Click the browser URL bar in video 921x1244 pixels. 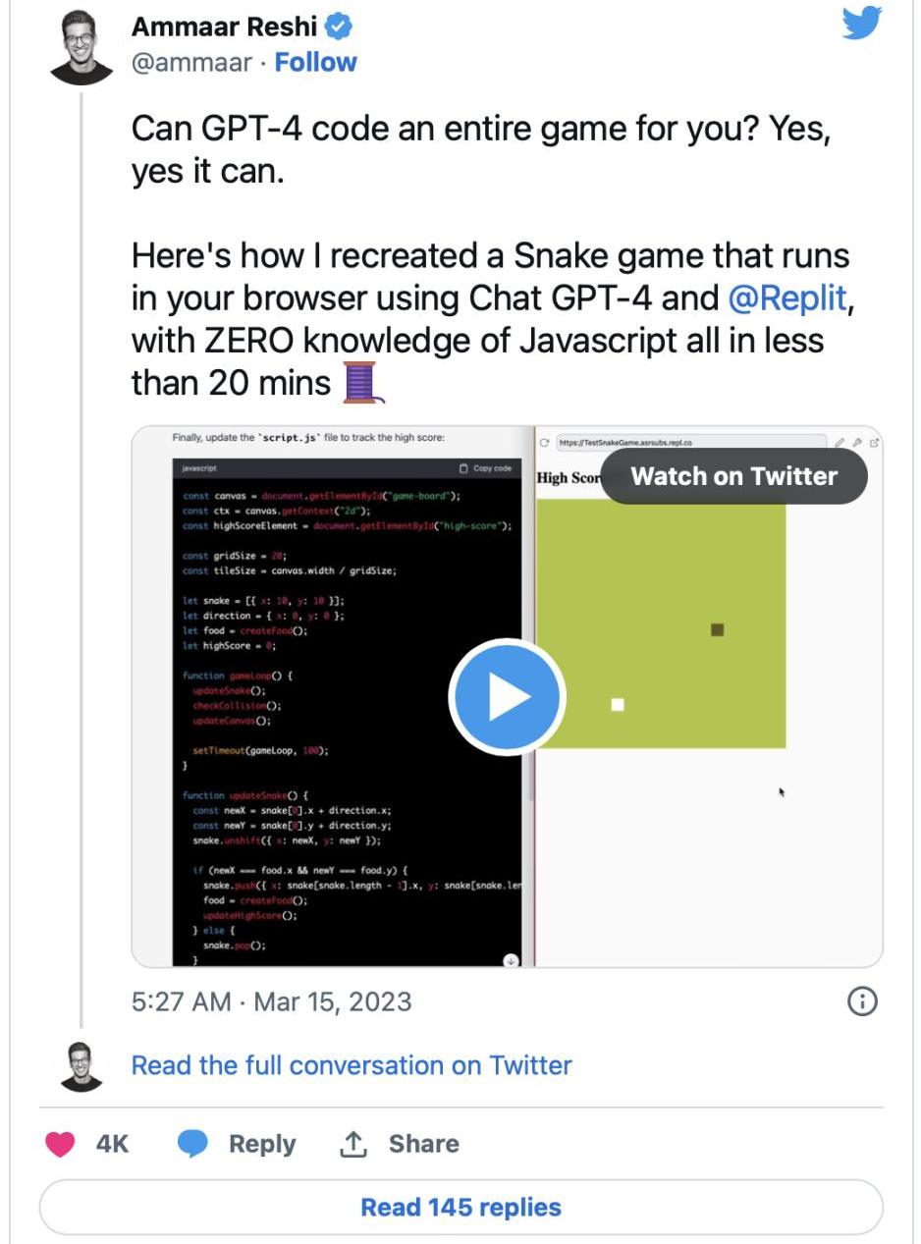click(x=687, y=443)
